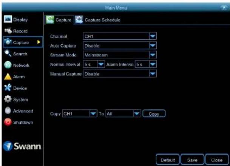This screenshot has height=166, width=230.
Task: Click the yellow arrow beside Capture
Action: point(39,42)
